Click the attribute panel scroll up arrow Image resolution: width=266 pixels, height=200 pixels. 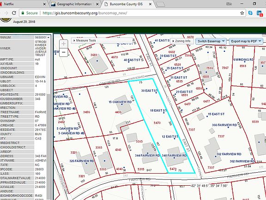(48, 37)
